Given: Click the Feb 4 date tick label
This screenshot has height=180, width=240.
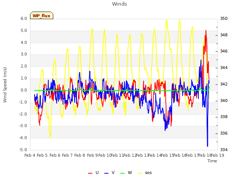Looking at the screenshot, I should coord(30,155).
